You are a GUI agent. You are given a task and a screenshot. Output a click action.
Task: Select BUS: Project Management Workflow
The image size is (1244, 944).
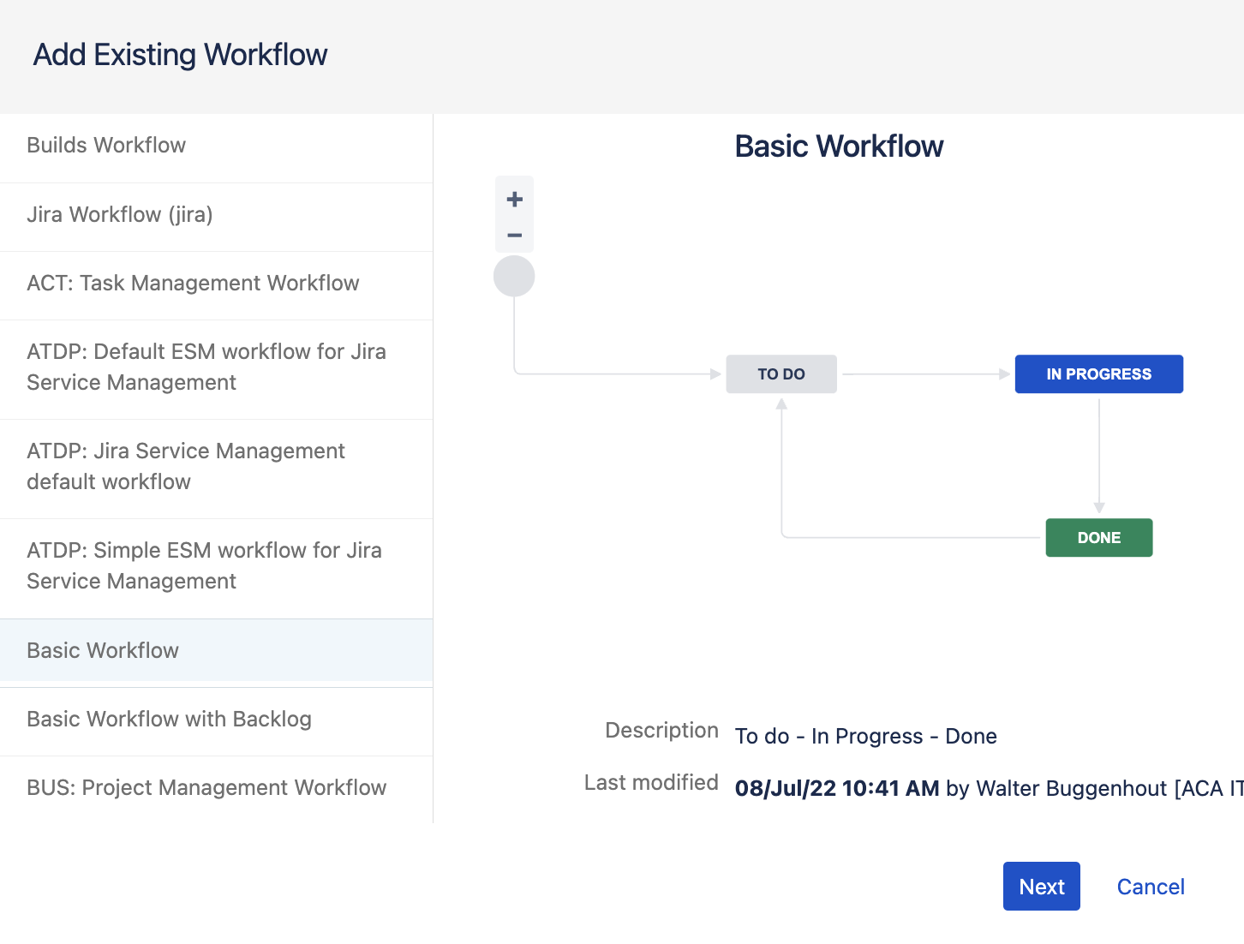pos(206,787)
